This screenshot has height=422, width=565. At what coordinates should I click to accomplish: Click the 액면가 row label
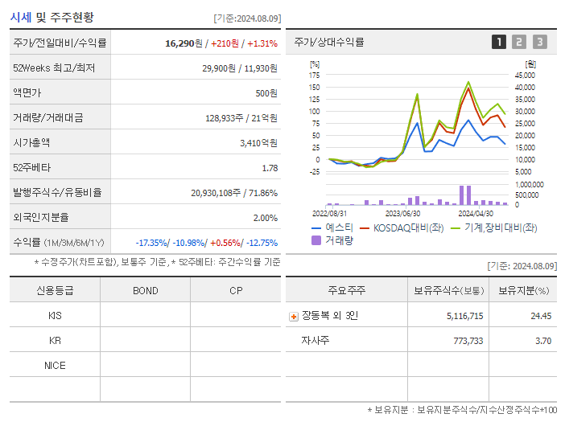(x=27, y=92)
